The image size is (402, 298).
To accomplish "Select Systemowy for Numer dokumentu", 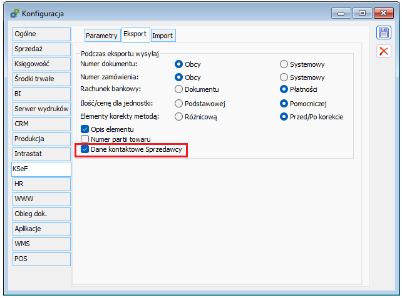I will [284, 64].
